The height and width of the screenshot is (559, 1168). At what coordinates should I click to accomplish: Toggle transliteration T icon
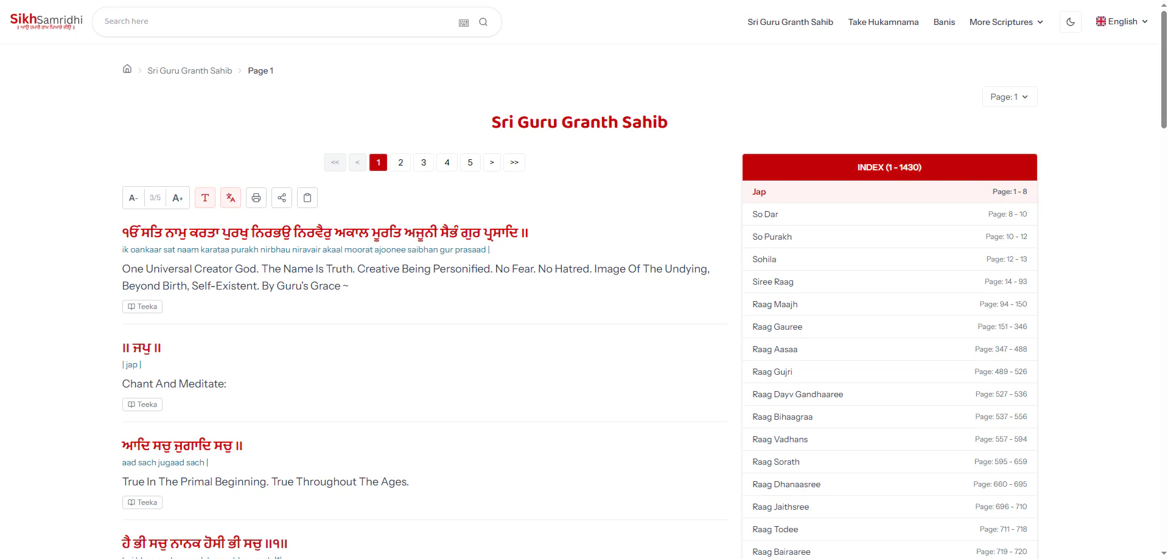[205, 198]
